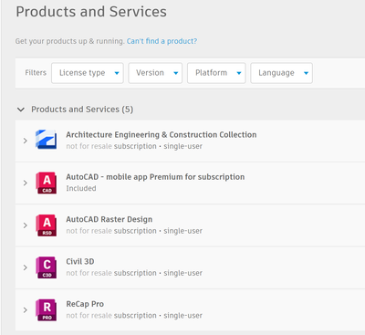Open the Language filter dropdown

(281, 73)
